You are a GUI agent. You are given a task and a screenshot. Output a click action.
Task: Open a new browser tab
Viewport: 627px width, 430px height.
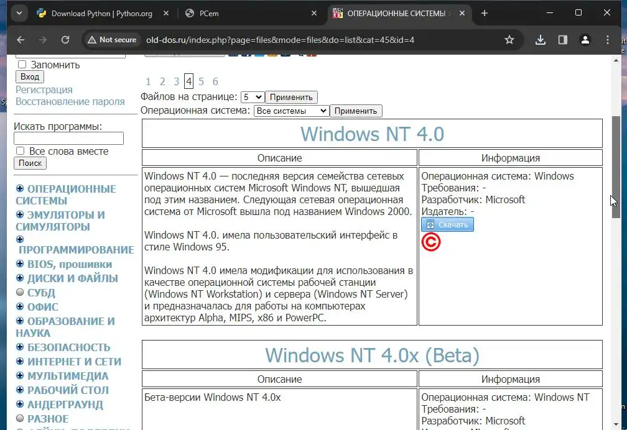(484, 13)
